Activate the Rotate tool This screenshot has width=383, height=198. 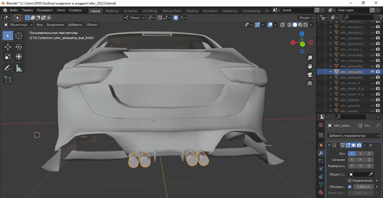click(x=19, y=47)
